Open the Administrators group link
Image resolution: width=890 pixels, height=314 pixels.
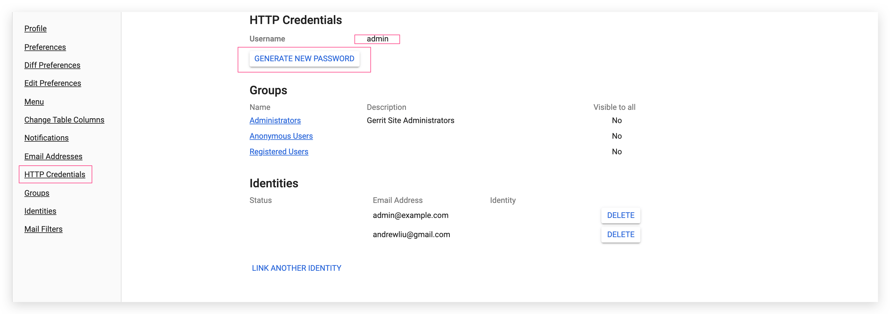tap(275, 120)
